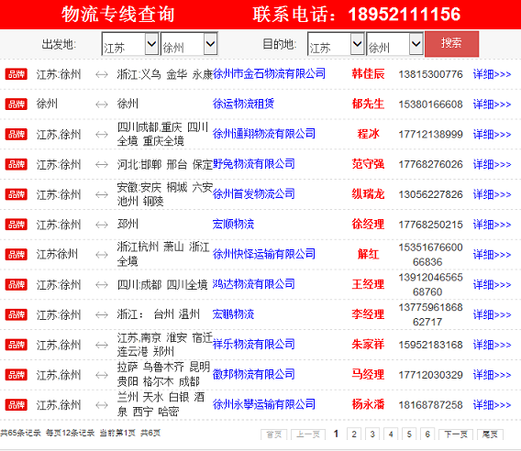Click the 下一页 next page button

[456, 434]
